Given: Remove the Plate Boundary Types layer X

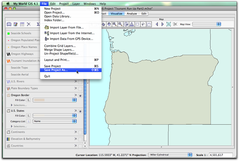Looking at the screenshot, I should tap(76, 88).
